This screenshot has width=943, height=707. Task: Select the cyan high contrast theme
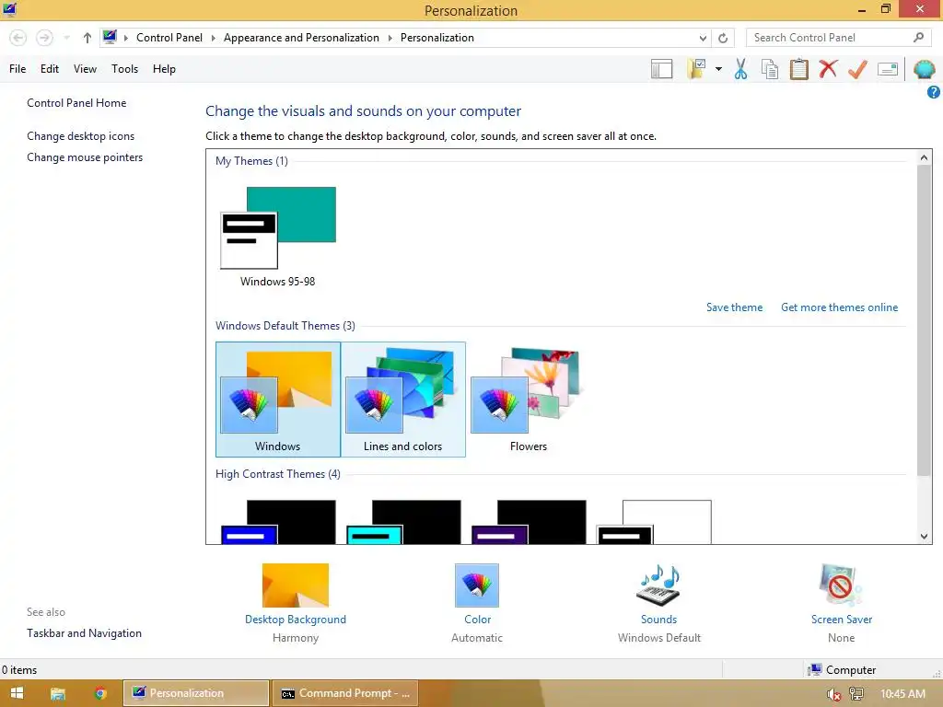tap(403, 522)
